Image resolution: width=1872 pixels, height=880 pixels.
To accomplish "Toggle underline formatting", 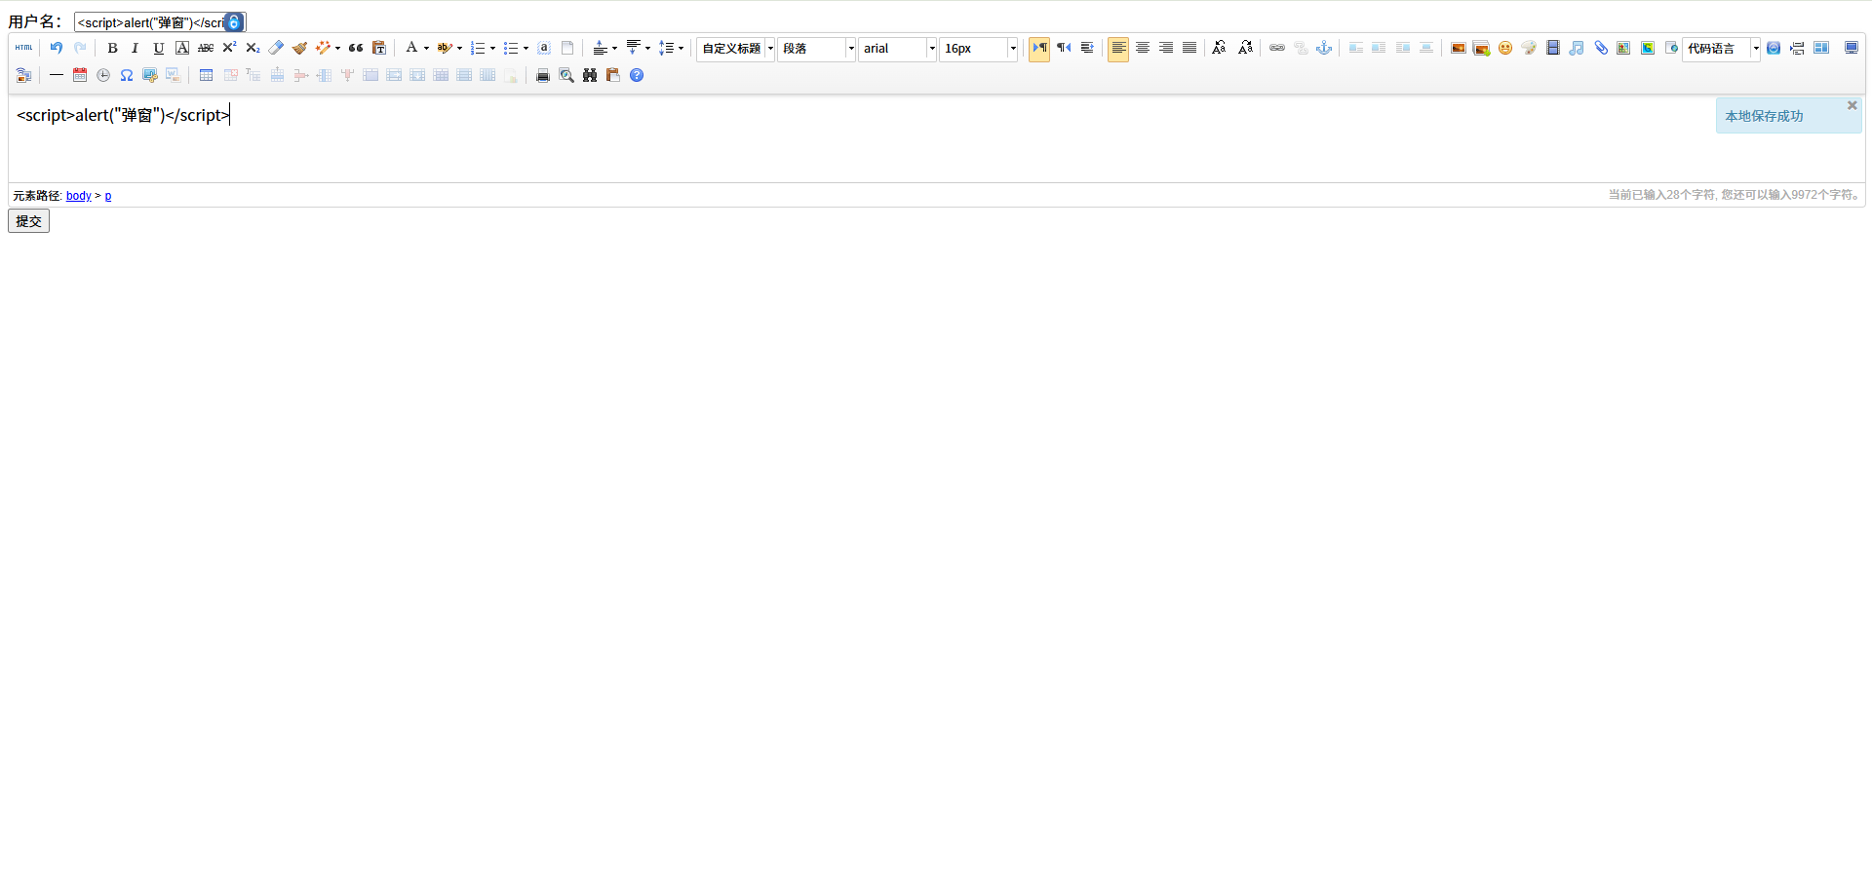I will [159, 48].
